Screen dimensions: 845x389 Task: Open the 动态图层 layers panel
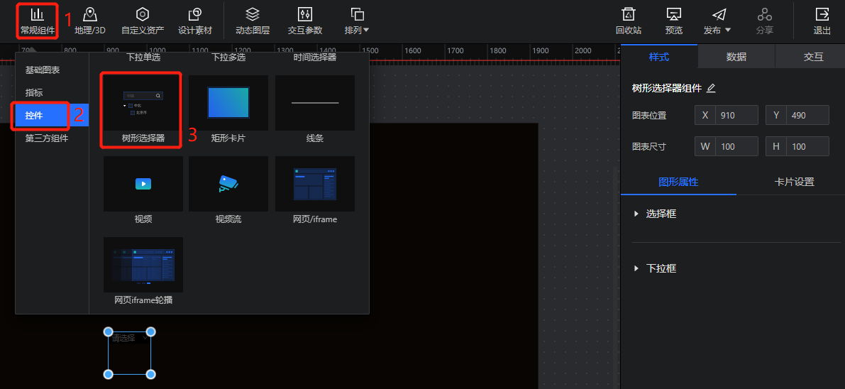(253, 21)
